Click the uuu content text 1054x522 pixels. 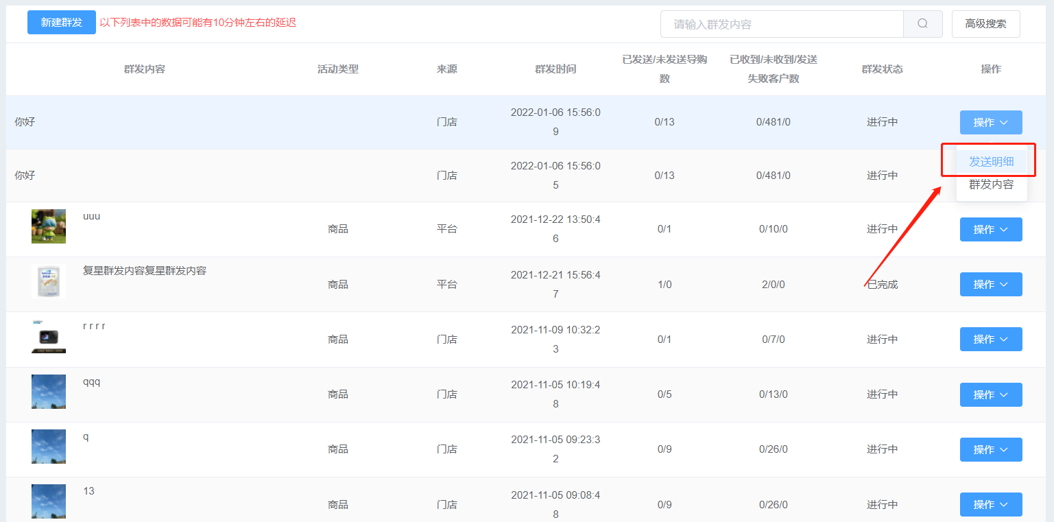point(92,216)
